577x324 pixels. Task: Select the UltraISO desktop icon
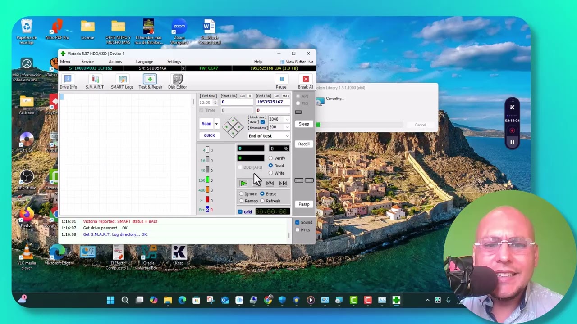pos(27,142)
